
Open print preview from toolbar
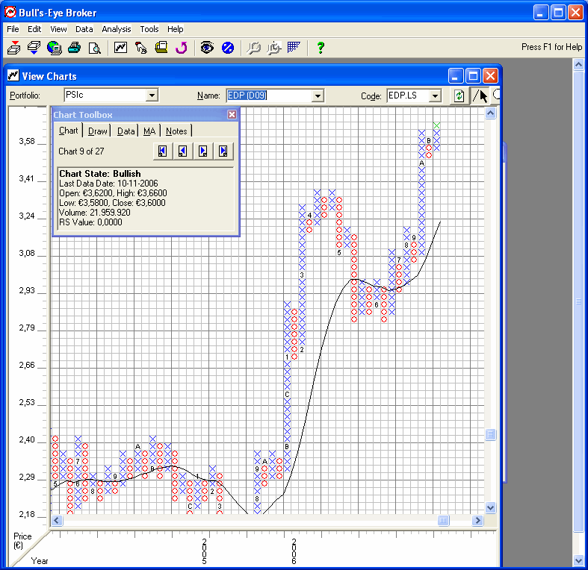(x=94, y=48)
